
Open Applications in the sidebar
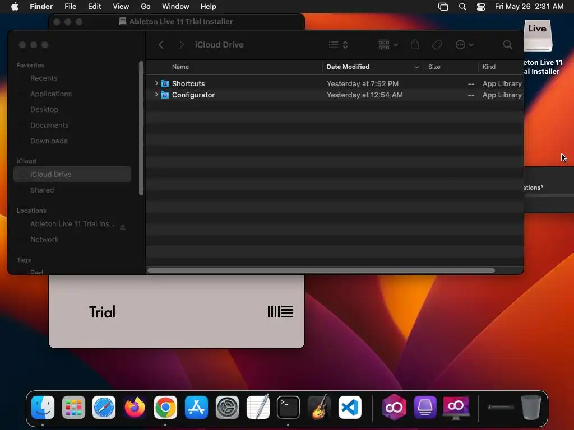(51, 94)
